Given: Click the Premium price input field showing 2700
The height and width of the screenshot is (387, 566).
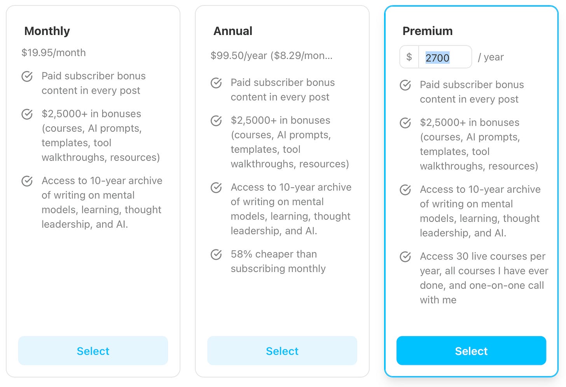Looking at the screenshot, I should point(445,57).
